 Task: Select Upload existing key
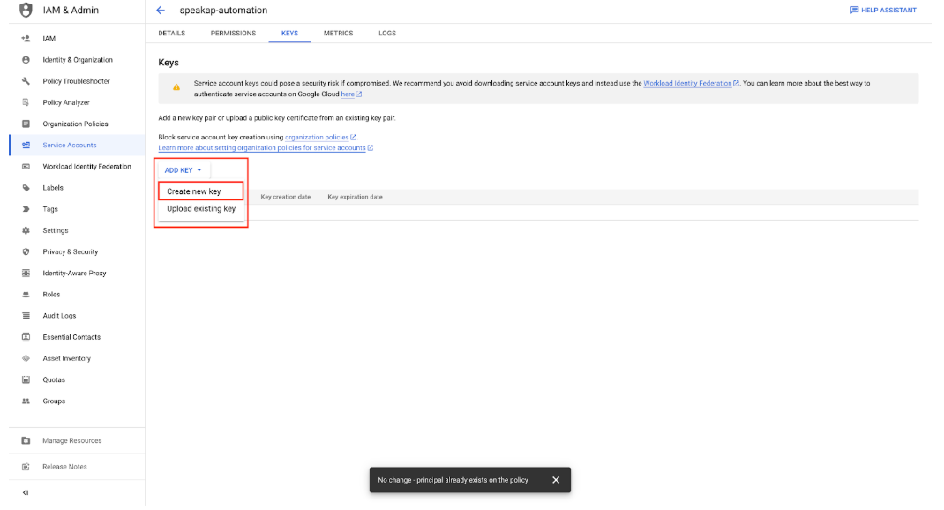(x=201, y=209)
